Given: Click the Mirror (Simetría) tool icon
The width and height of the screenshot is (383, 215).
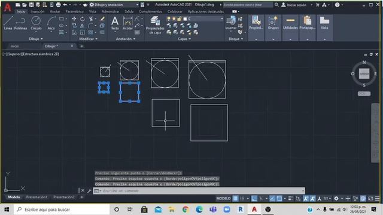Looking at the screenshot, I should (x=83, y=26).
